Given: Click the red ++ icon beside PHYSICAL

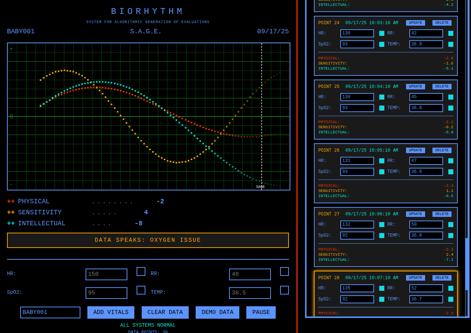Looking at the screenshot, I should point(10,201).
